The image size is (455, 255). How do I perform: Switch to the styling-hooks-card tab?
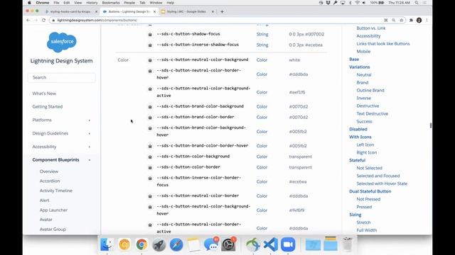(x=70, y=11)
